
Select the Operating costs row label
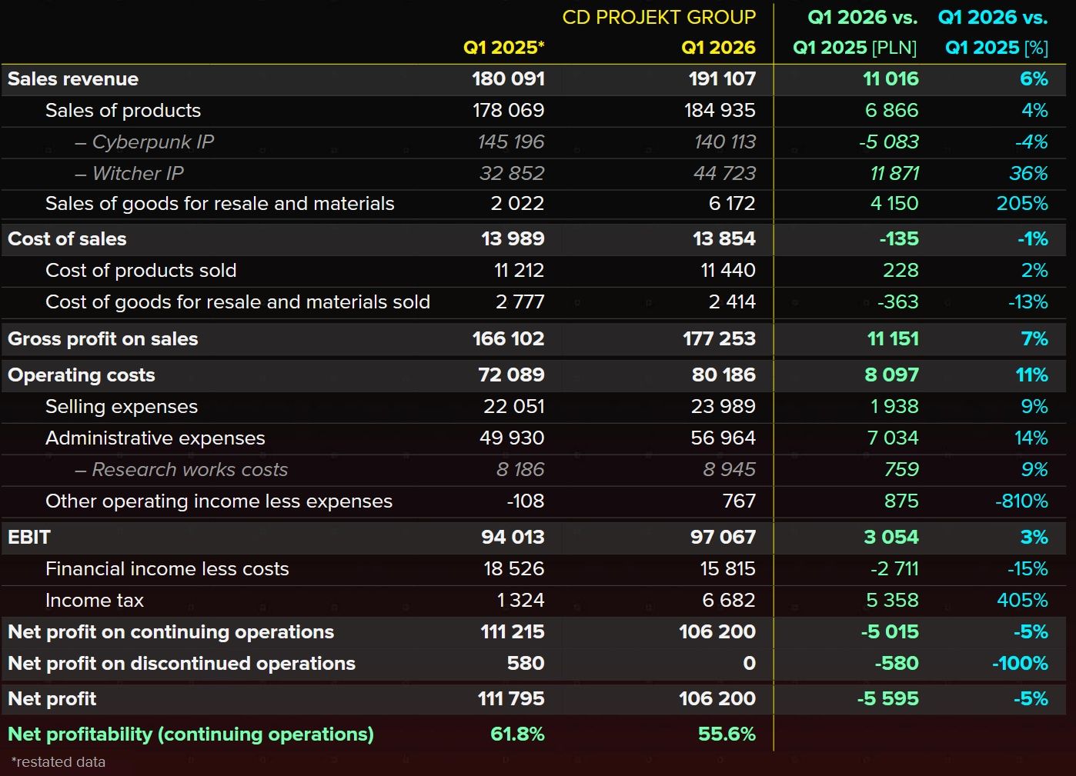pos(82,375)
